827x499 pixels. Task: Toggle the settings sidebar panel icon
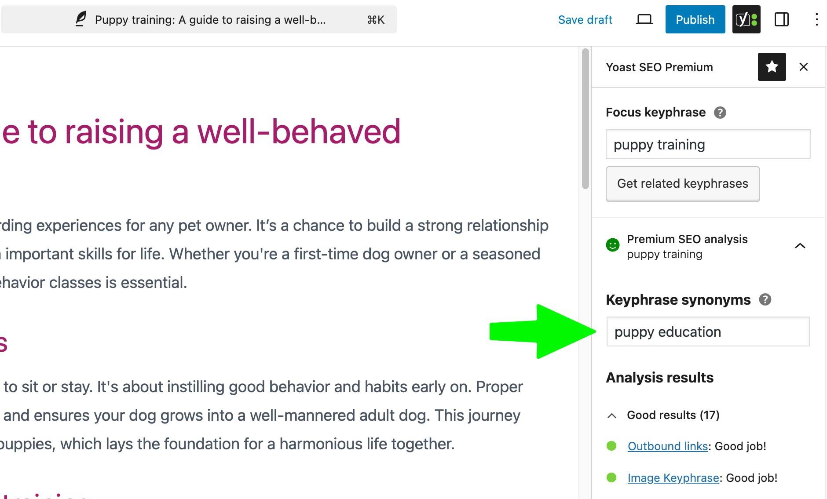(x=781, y=19)
